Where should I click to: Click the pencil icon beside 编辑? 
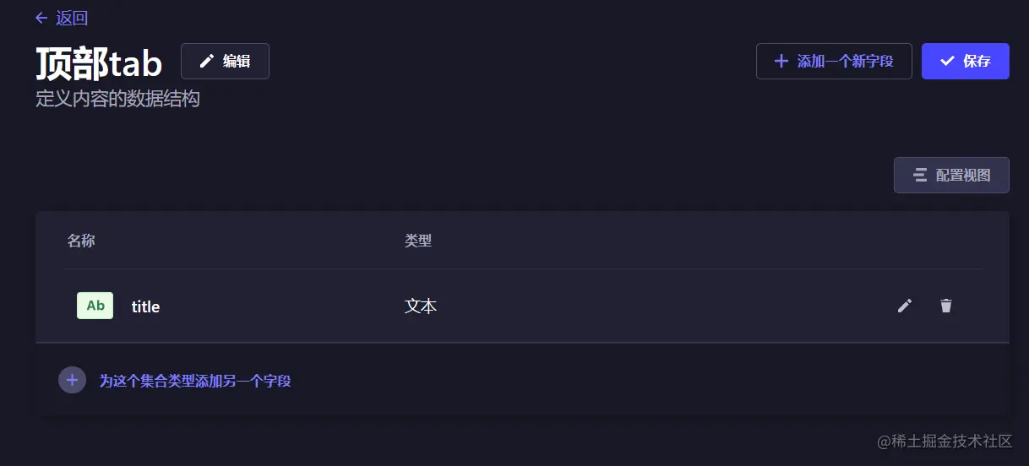coord(207,62)
